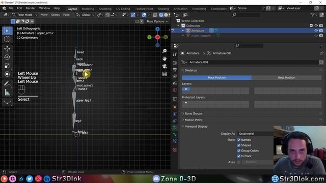Select the Select Box tool
This screenshot has width=326, height=183.
tap(7, 30)
